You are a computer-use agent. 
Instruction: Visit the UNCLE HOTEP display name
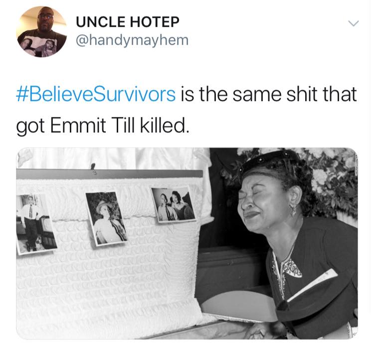(x=128, y=22)
